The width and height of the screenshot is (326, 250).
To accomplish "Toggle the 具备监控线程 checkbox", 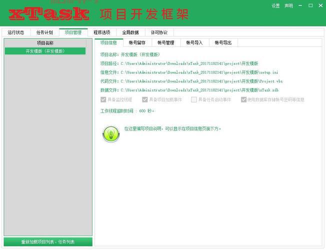I will tap(103, 99).
